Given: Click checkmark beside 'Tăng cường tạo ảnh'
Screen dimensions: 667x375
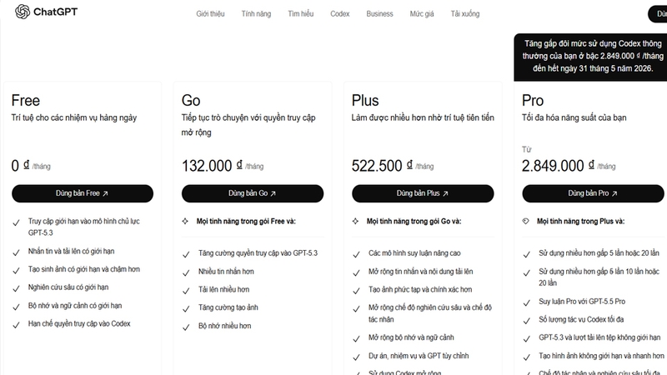Looking at the screenshot, I should (186, 308).
